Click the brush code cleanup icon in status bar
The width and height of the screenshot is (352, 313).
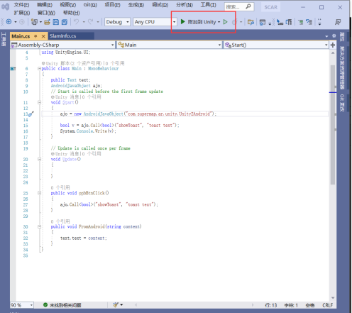(x=116, y=304)
